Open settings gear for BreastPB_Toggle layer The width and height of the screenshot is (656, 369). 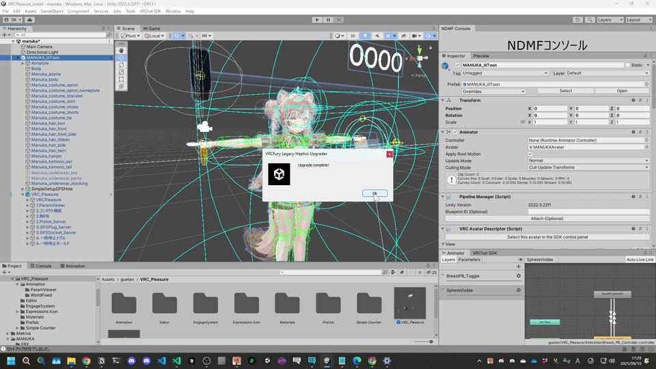(x=519, y=276)
